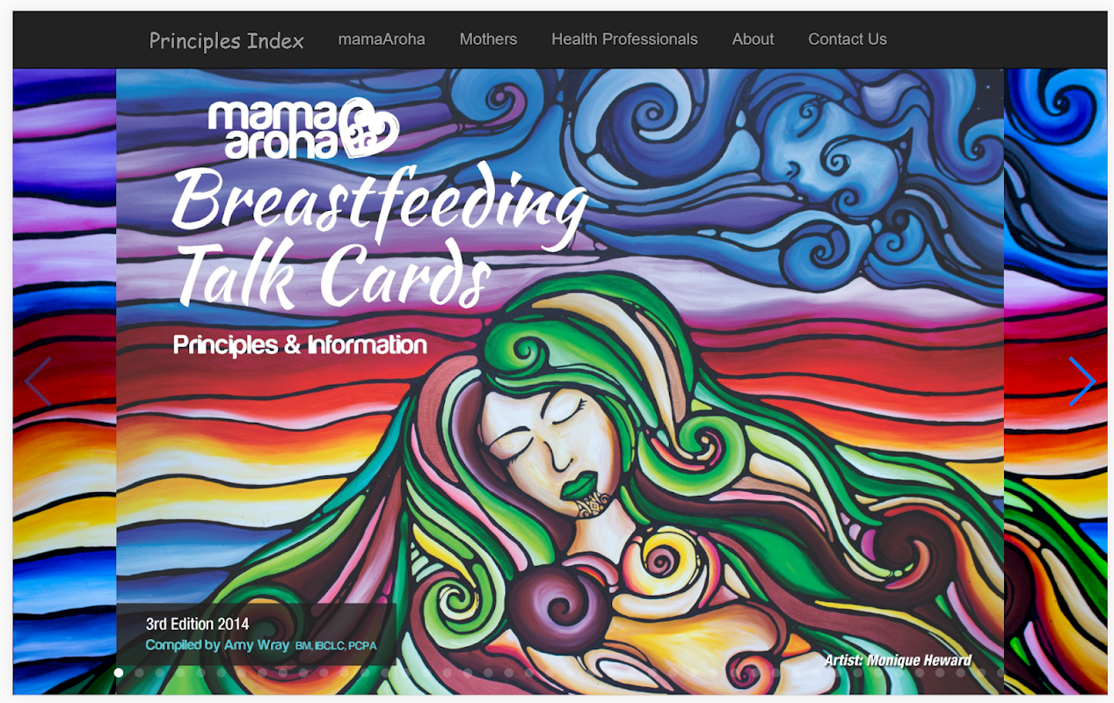Open the Mothers menu item
The width and height of the screenshot is (1114, 703).
488,40
